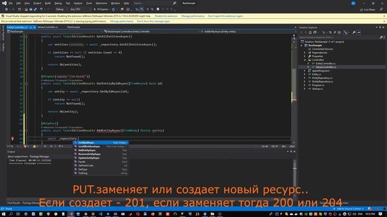The height and width of the screenshot is (217, 387).
Task: Expand the Dependencies node
Action: 305,52
